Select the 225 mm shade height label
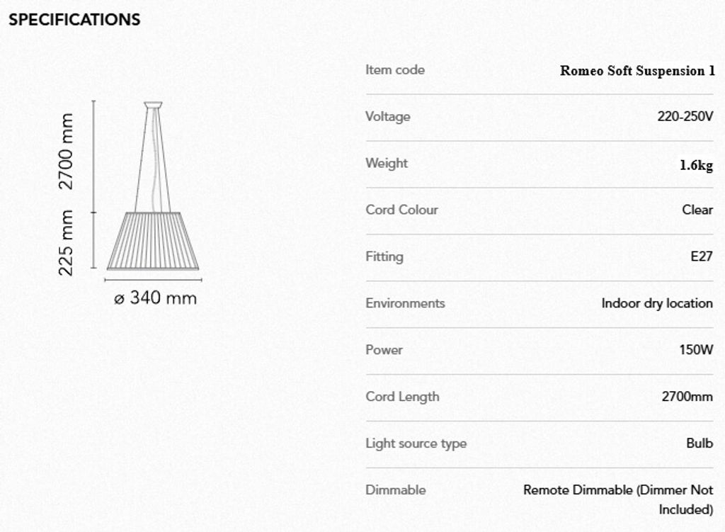 pos(67,242)
